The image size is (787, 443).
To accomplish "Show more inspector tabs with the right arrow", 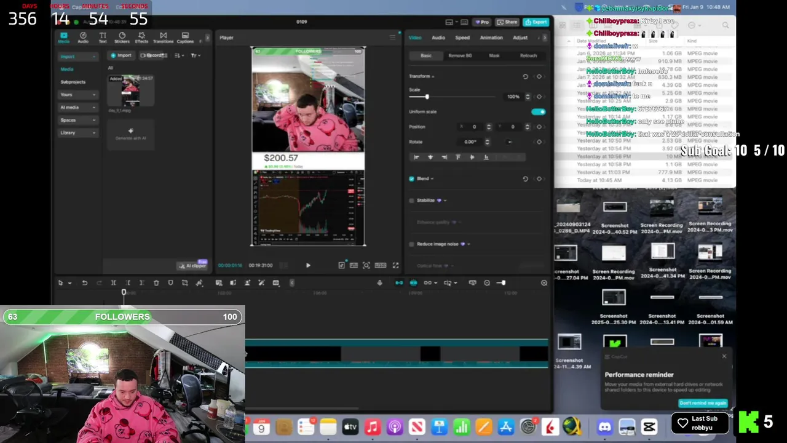I will point(544,38).
